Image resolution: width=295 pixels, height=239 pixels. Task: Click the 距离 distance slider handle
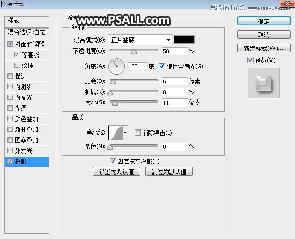point(113,82)
